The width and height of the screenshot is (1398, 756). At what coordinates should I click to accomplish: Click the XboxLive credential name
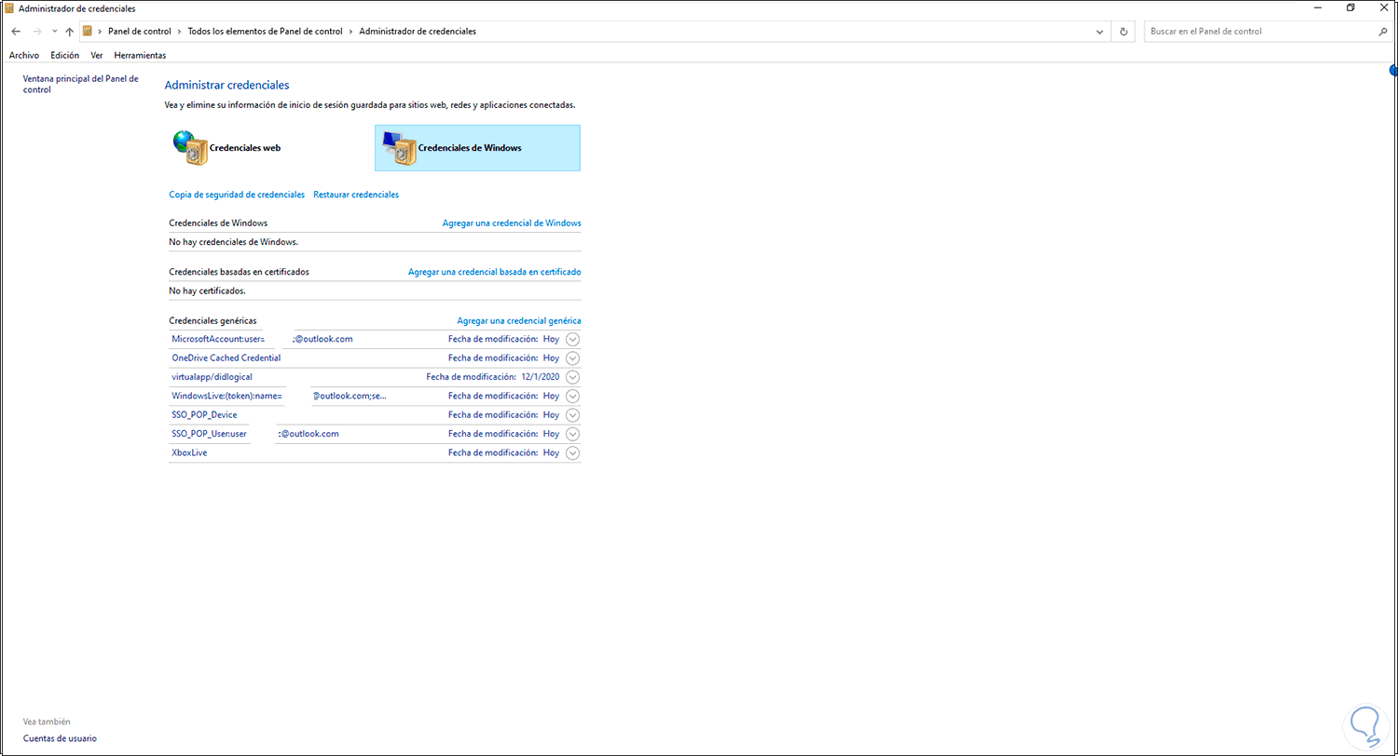pyautogui.click(x=189, y=452)
